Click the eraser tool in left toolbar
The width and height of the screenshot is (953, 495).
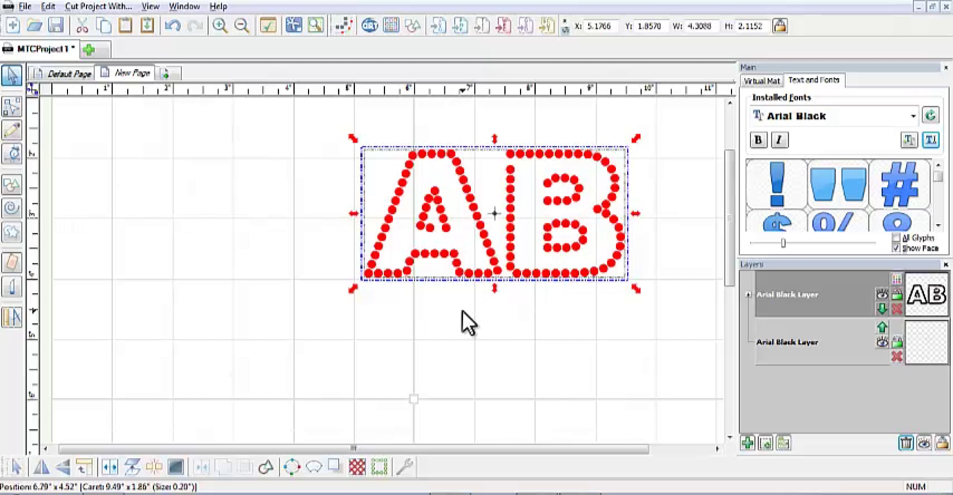12,262
